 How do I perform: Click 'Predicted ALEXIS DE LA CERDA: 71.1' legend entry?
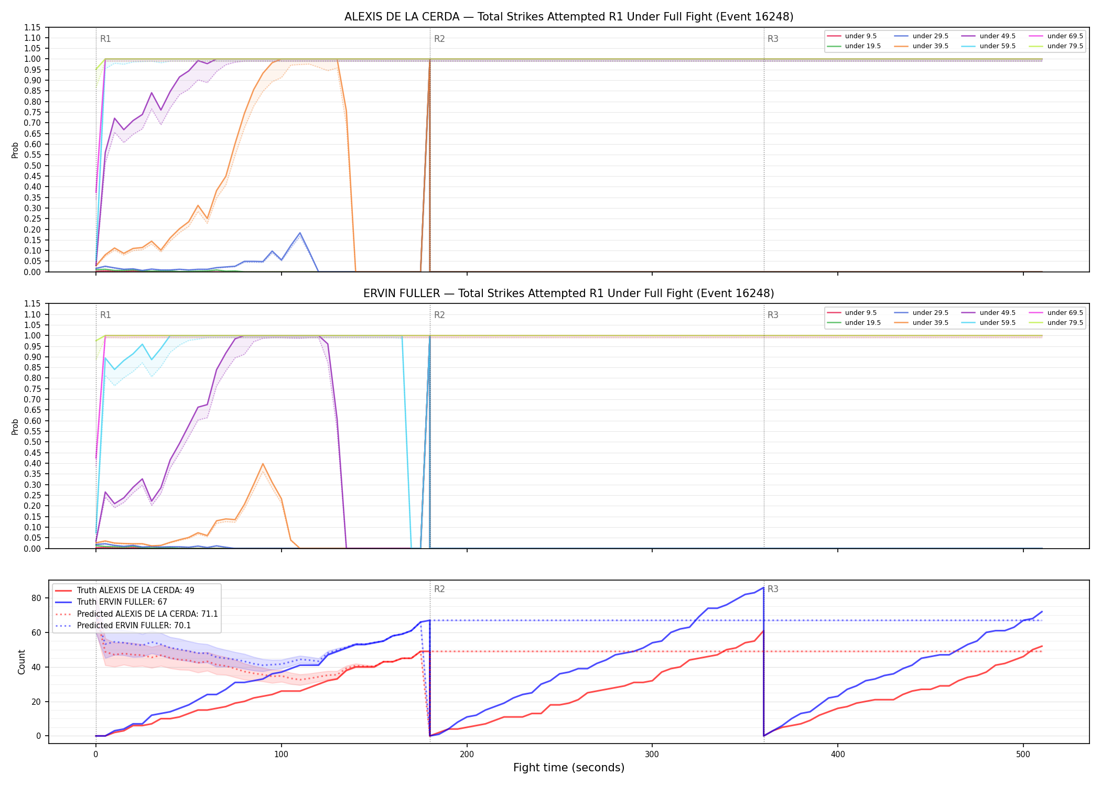click(136, 614)
